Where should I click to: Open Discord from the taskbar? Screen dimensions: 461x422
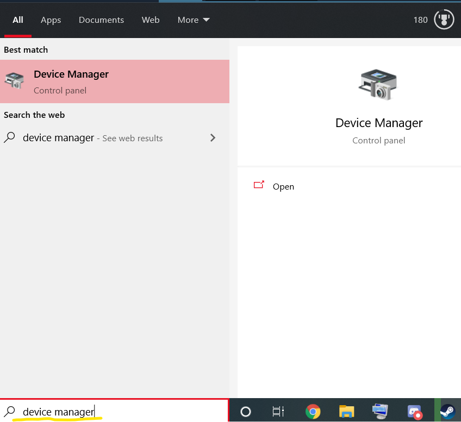(x=415, y=411)
